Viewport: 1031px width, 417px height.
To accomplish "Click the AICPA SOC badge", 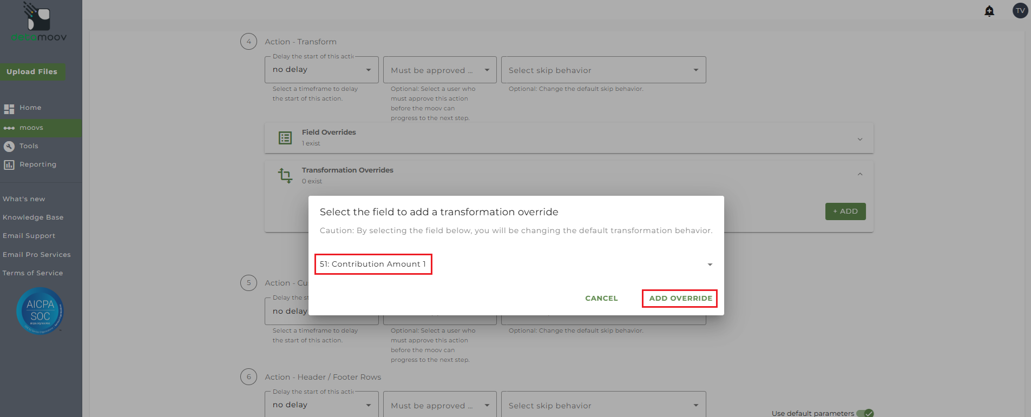I will pyautogui.click(x=40, y=311).
